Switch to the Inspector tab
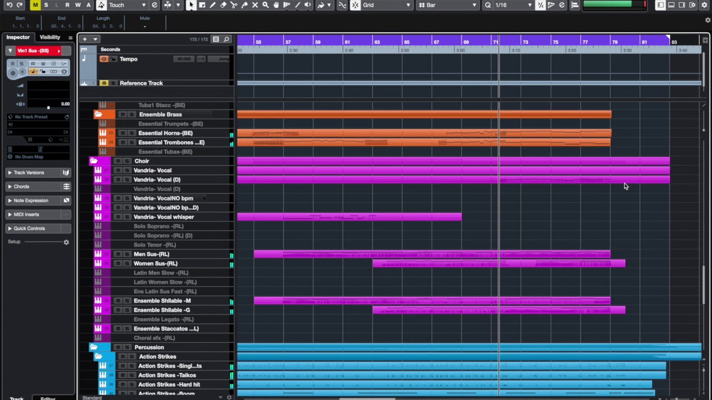Viewport: 712px width, 400px height. pyautogui.click(x=18, y=37)
